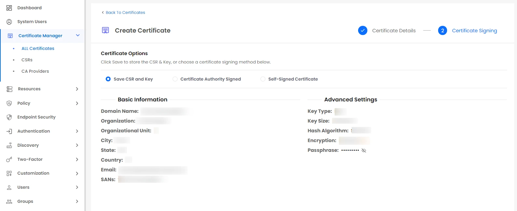Select the System Users icon

pyautogui.click(x=9, y=21)
